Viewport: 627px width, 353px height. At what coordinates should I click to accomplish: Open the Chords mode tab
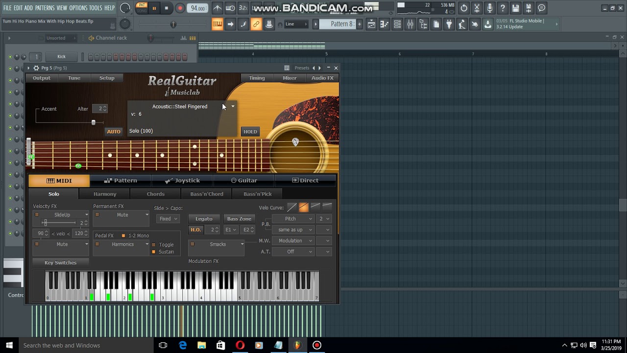(x=156, y=194)
